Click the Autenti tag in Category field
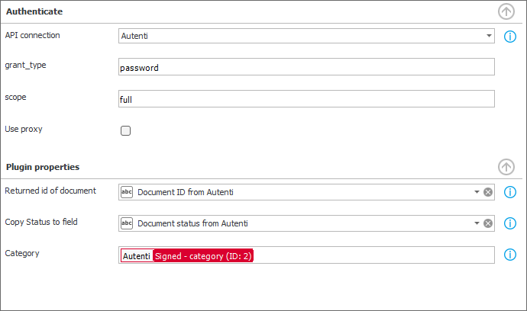The width and height of the screenshot is (527, 311). [x=137, y=256]
